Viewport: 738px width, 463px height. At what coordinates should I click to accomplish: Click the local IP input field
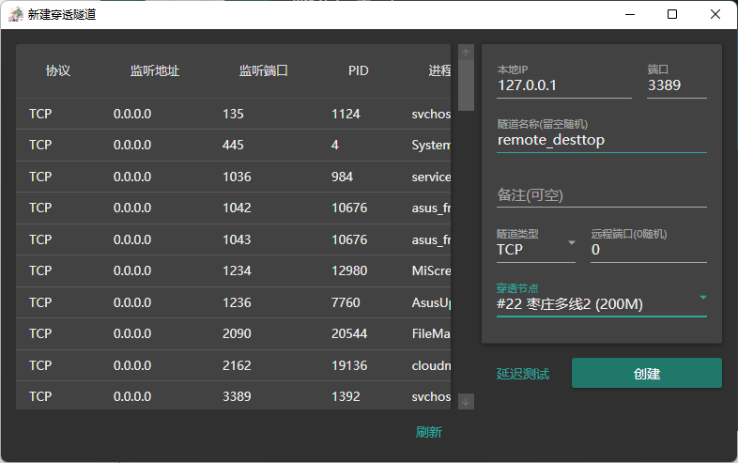563,85
